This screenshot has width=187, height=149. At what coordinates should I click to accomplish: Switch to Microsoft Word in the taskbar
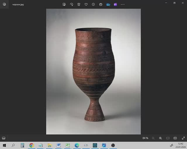(x=58, y=145)
